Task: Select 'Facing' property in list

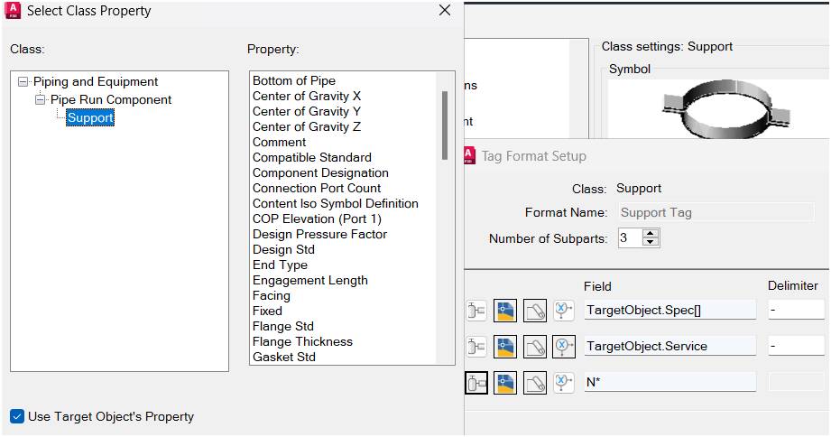Action: tap(272, 296)
